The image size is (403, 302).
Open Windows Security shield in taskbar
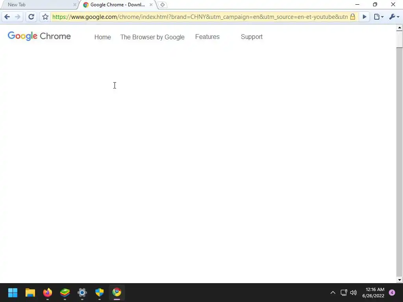coord(100,293)
